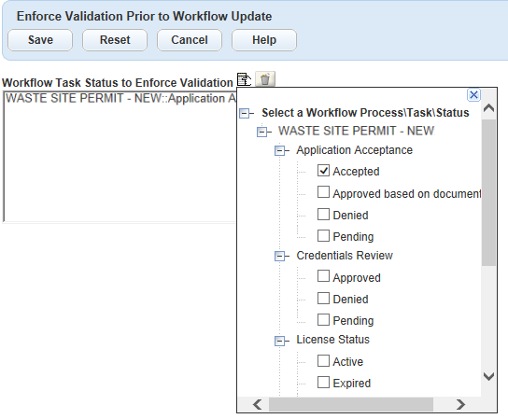
Task: Uncheck the Accepted status checkbox
Action: click(323, 171)
